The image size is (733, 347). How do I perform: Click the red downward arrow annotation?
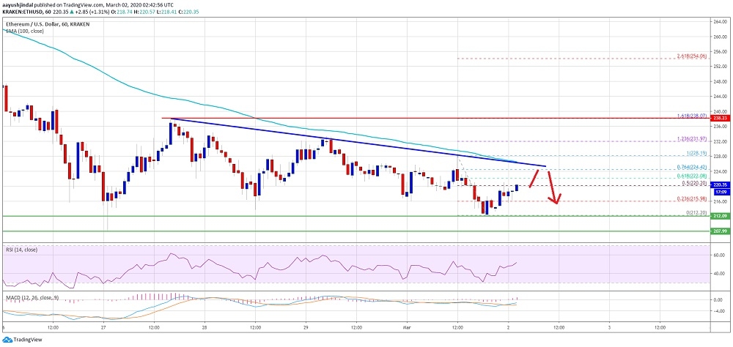click(x=552, y=189)
